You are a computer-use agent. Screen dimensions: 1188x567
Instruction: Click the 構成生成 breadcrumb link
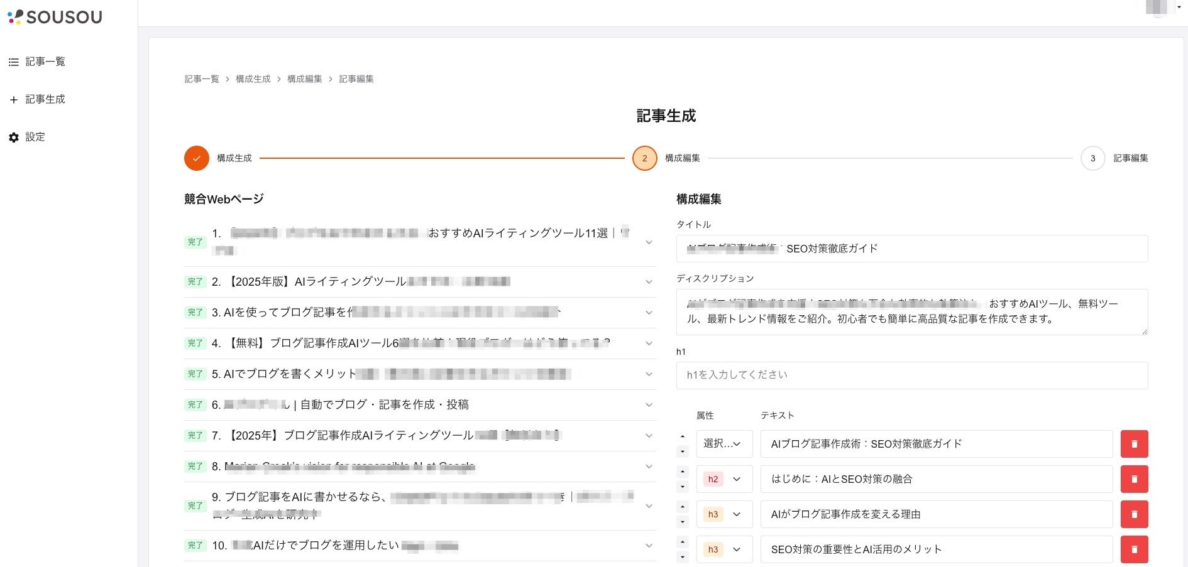coord(253,79)
